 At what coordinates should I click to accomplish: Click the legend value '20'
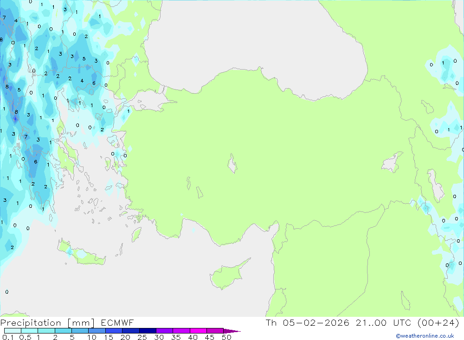(125, 337)
